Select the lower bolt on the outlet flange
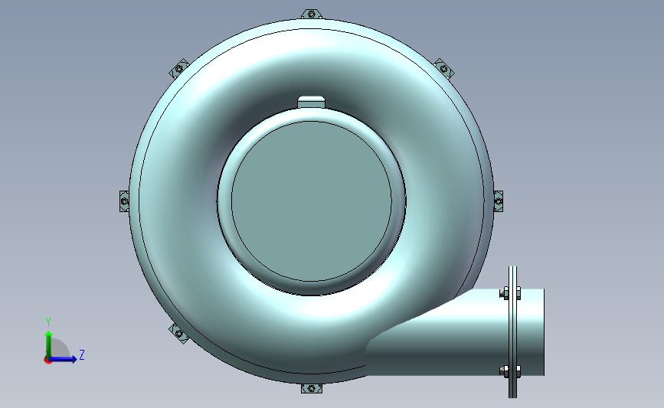This screenshot has height=408, width=664. click(x=510, y=371)
